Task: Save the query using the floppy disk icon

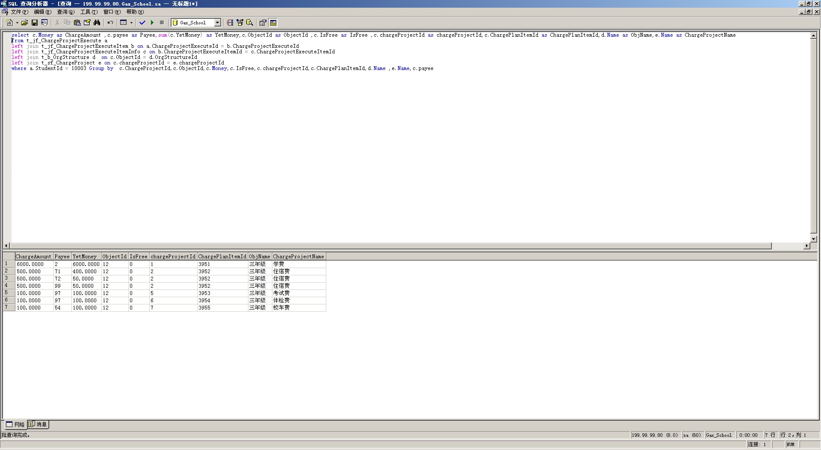Action: click(35, 23)
